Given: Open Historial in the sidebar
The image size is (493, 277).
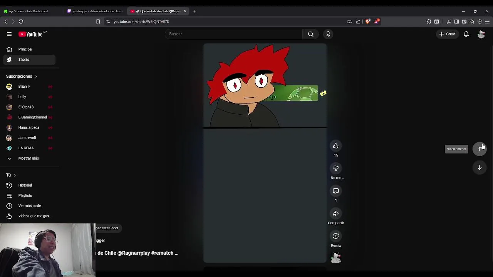Looking at the screenshot, I should [30, 185].
